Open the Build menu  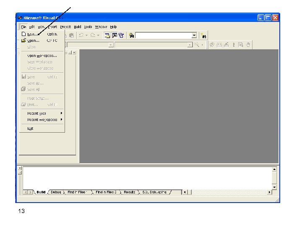click(x=78, y=27)
